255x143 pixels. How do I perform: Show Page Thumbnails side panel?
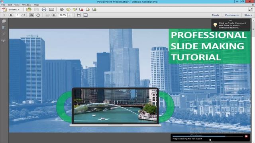[x=4, y=21]
